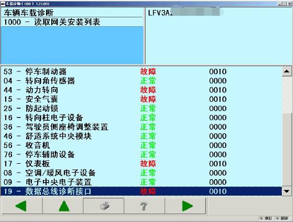
Task: Select 46 - 舒适系统中央模块 entry
Action: pyautogui.click(x=141, y=136)
